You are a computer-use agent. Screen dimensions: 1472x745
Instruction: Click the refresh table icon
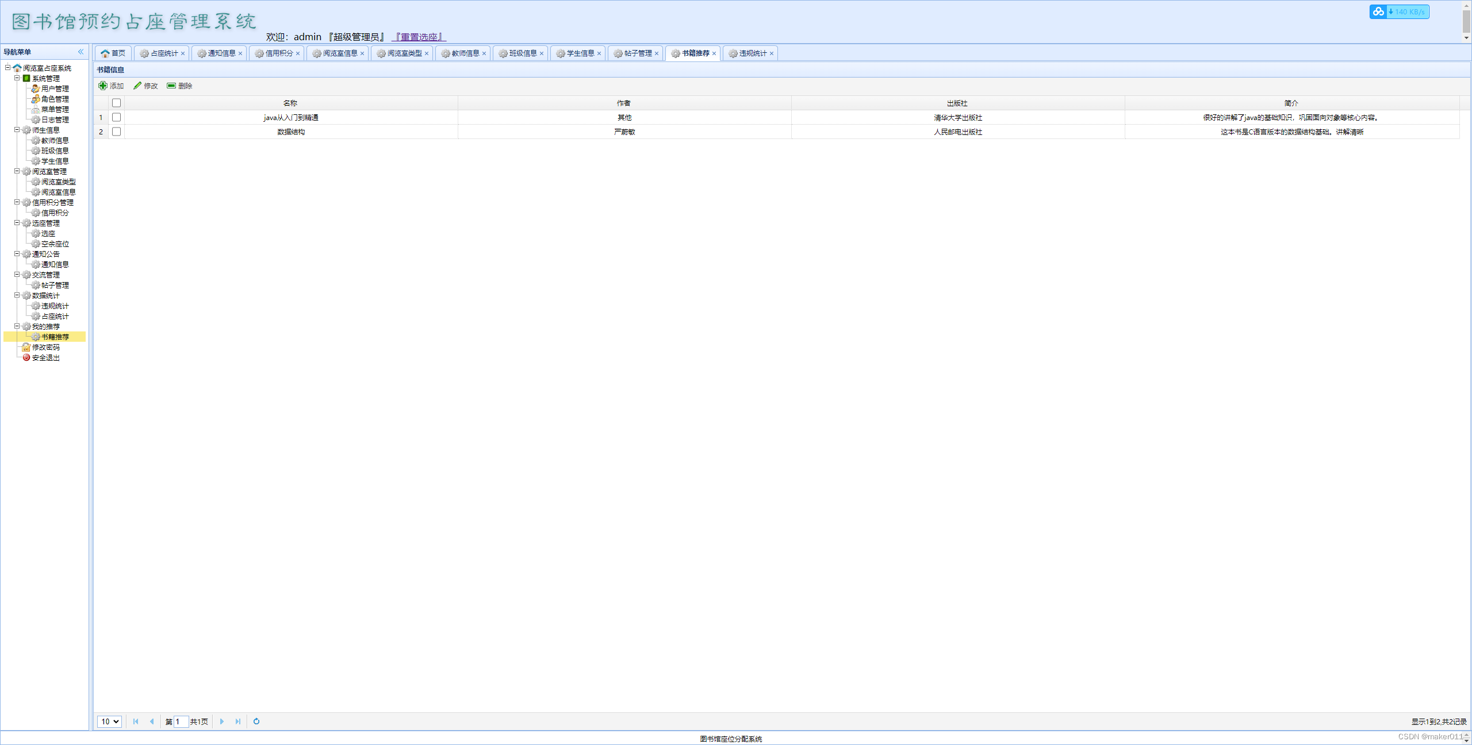256,721
